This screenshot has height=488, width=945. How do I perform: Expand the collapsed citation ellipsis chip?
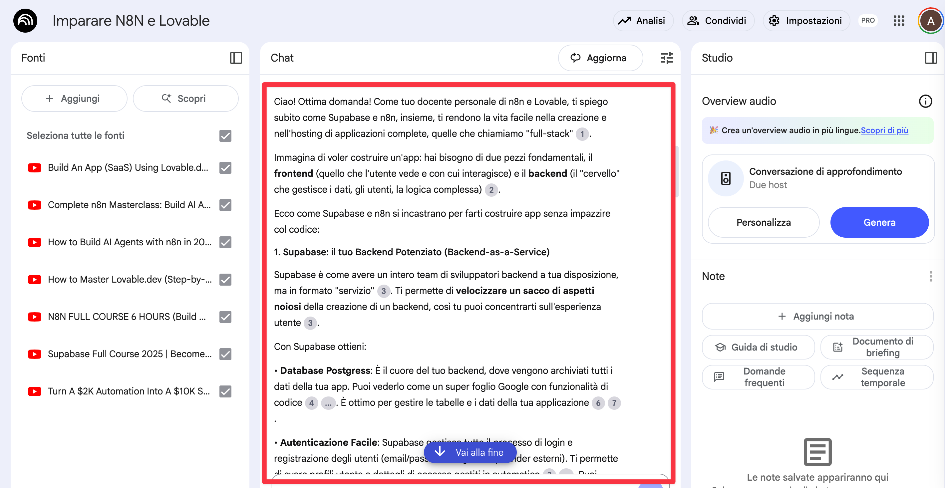(328, 403)
